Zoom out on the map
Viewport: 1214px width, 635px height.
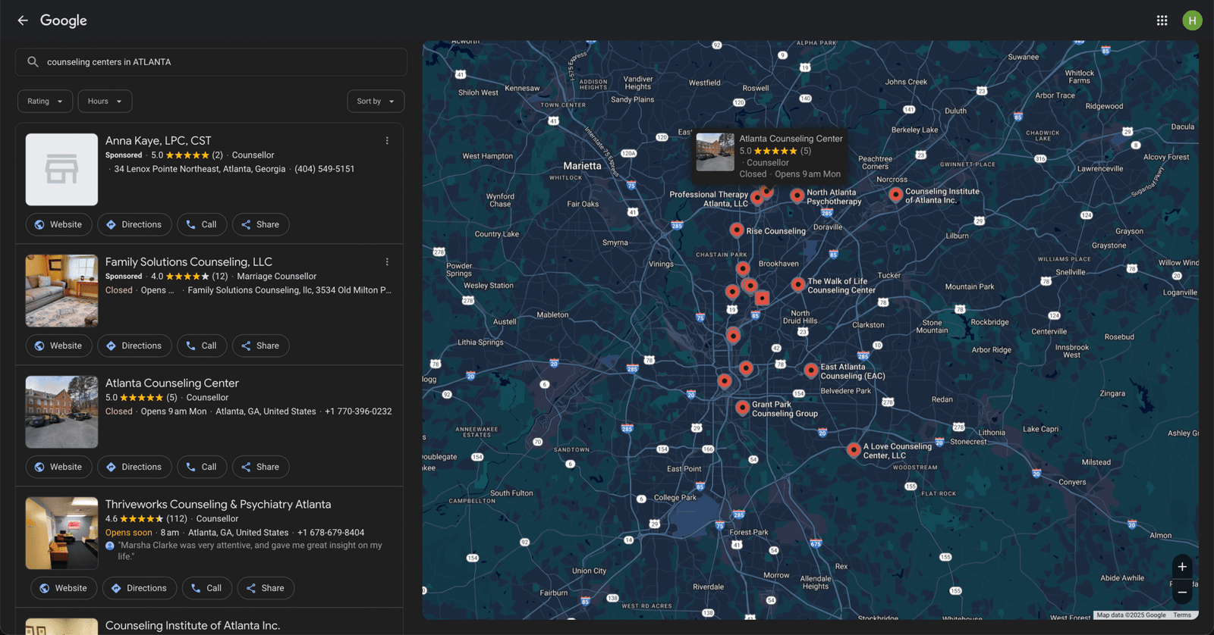point(1182,593)
